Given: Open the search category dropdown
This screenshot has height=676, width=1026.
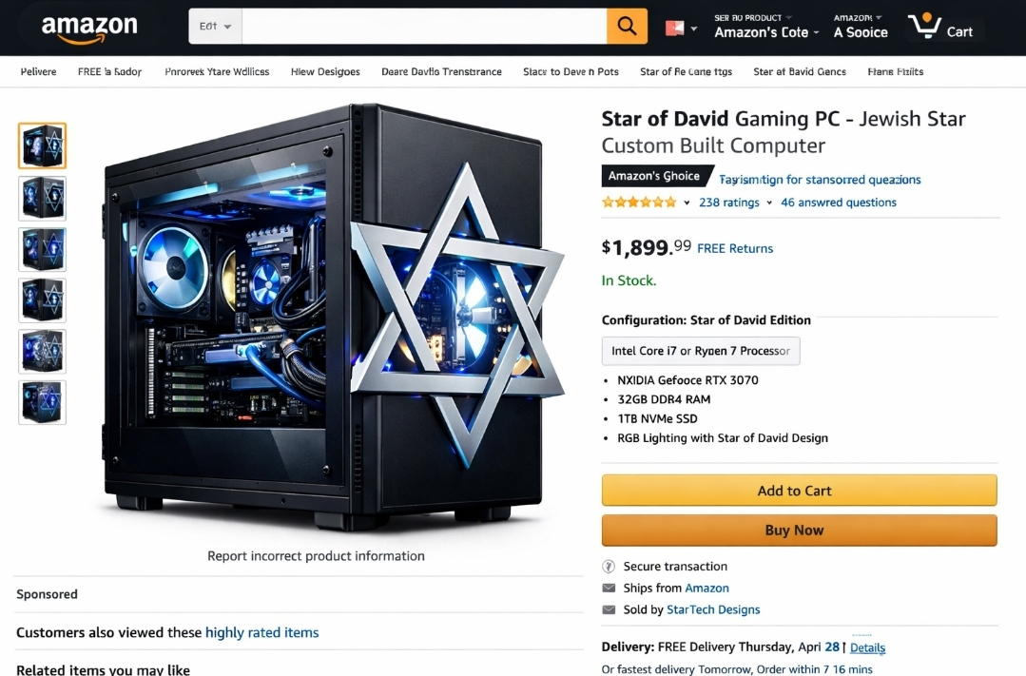Looking at the screenshot, I should tap(215, 27).
